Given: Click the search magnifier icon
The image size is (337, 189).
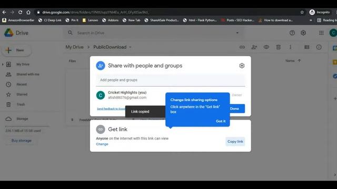Looking at the screenshot, I should [70, 33].
